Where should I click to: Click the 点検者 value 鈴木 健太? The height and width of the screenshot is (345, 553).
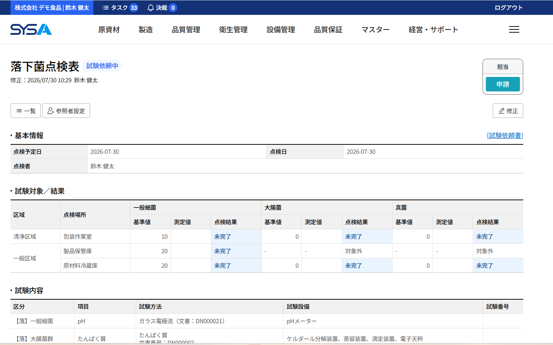coord(102,166)
